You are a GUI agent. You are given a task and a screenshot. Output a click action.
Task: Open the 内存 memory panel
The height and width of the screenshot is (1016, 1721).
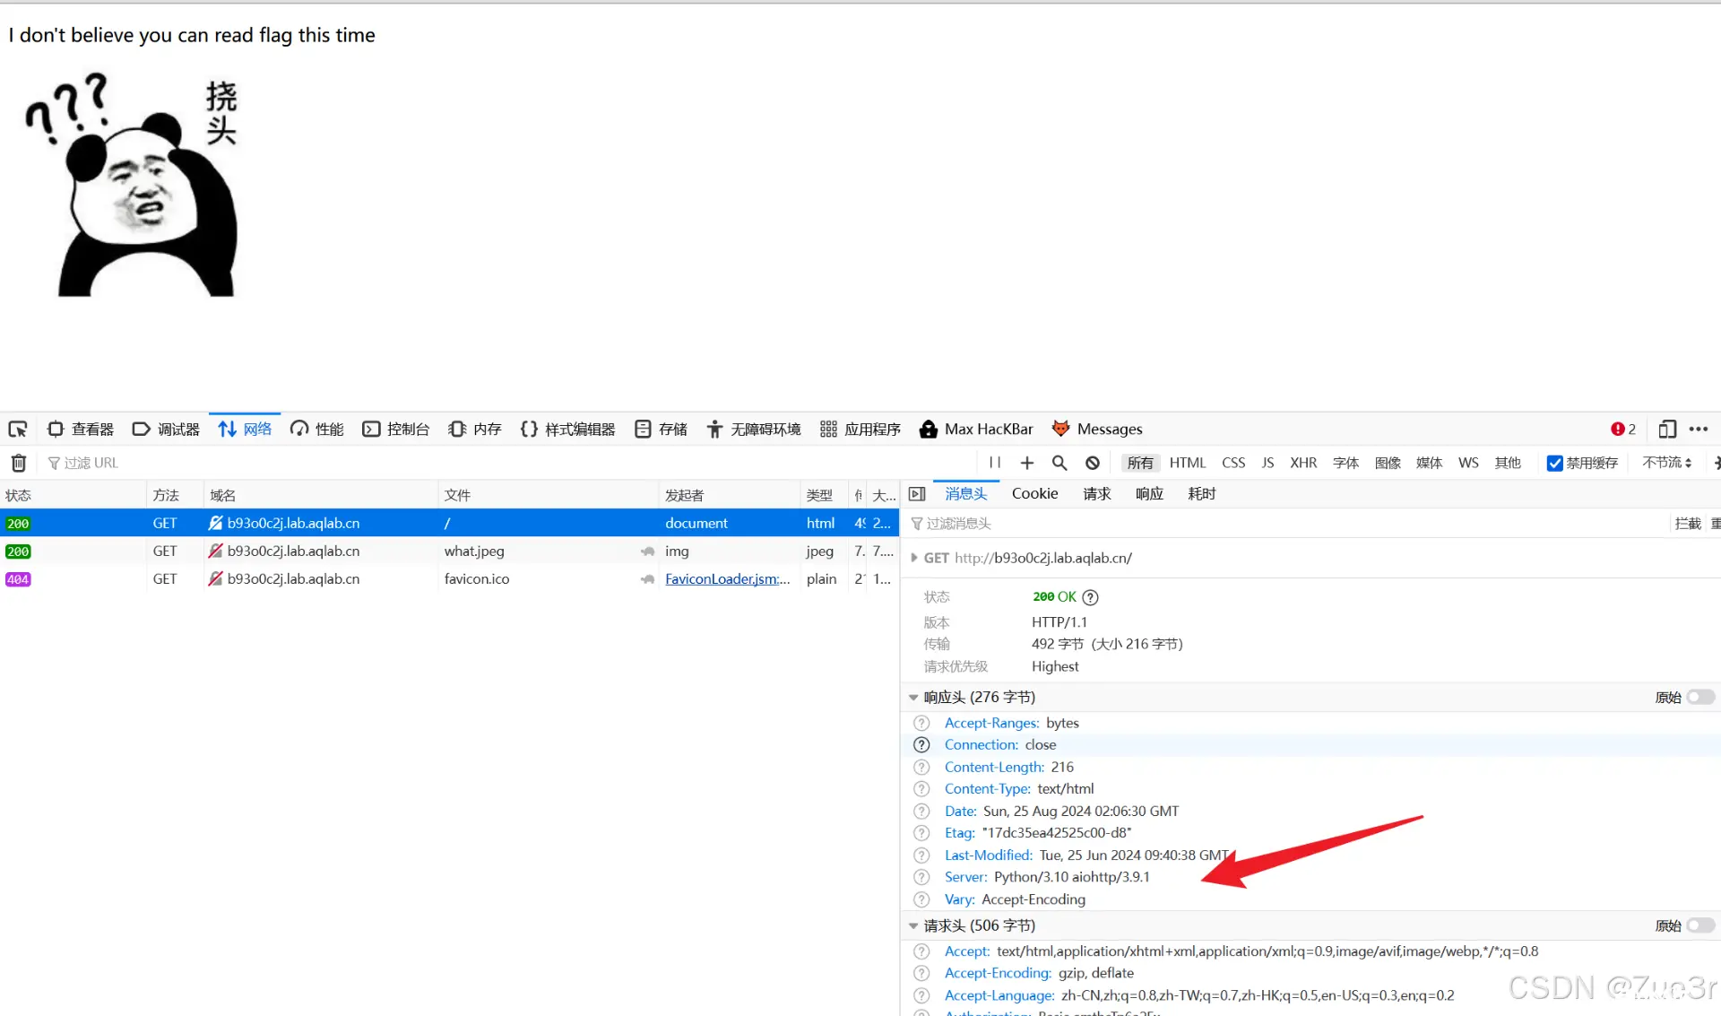click(x=475, y=429)
